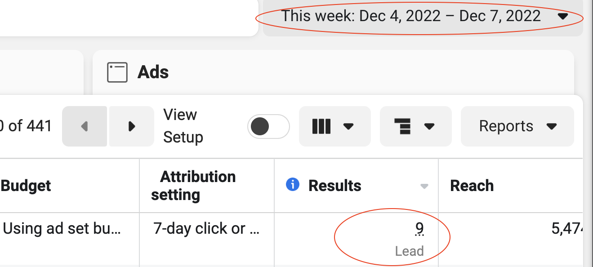Click the View Setup label text
Screen dimensions: 593x267
183,126
